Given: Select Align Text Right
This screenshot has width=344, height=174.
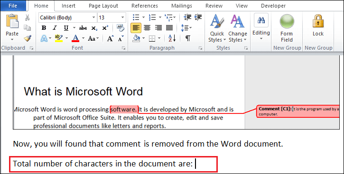Looking at the screenshot, I should 158,28.
